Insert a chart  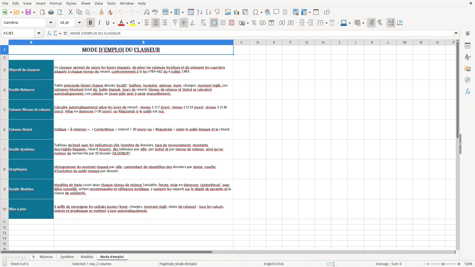click(237, 12)
